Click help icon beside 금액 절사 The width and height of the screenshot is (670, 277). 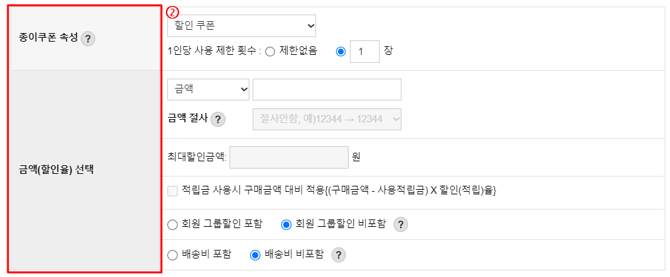(218, 119)
